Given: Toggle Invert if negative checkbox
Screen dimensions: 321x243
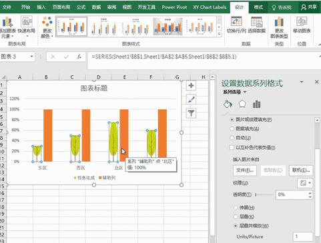Looking at the screenshot, I should tap(232, 147).
